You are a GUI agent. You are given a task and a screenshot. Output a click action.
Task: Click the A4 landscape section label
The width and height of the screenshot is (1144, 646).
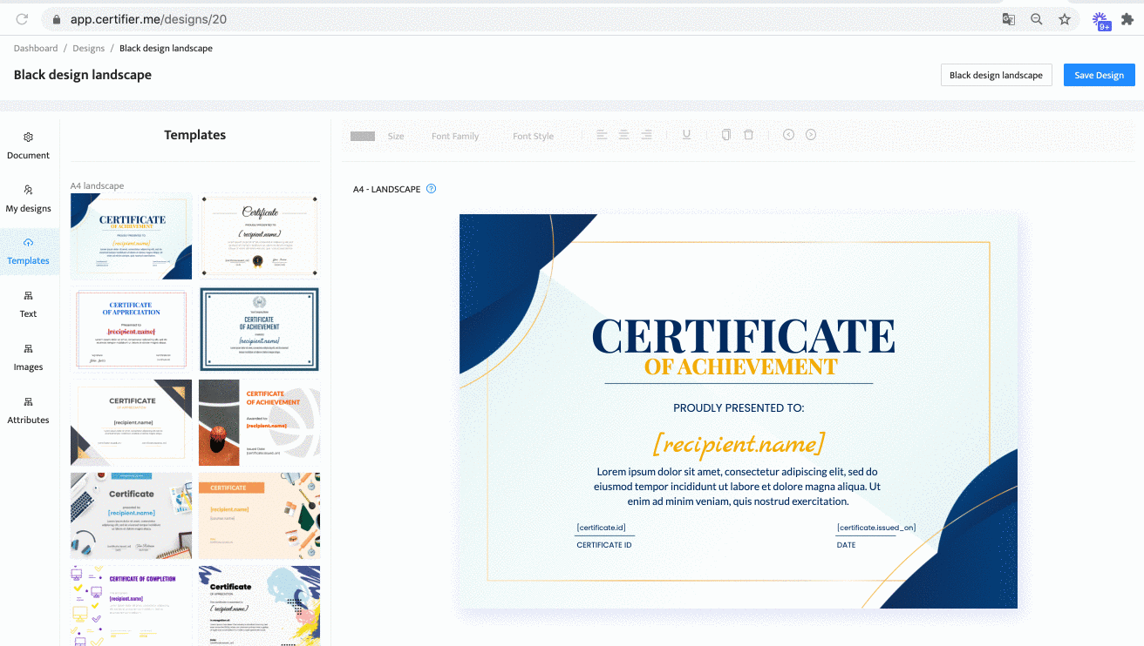97,185
